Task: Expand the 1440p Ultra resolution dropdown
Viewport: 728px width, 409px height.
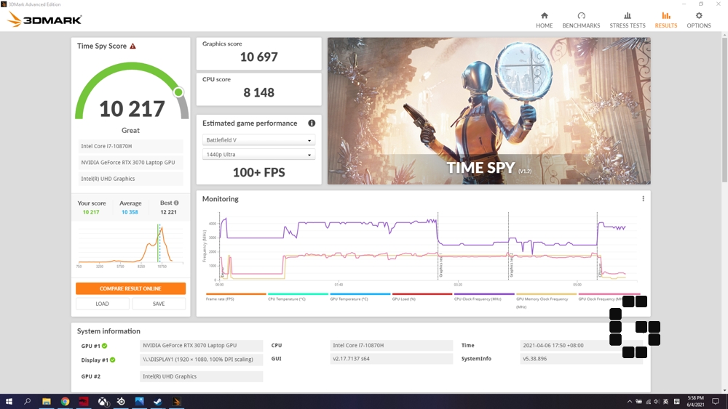Action: pyautogui.click(x=258, y=154)
